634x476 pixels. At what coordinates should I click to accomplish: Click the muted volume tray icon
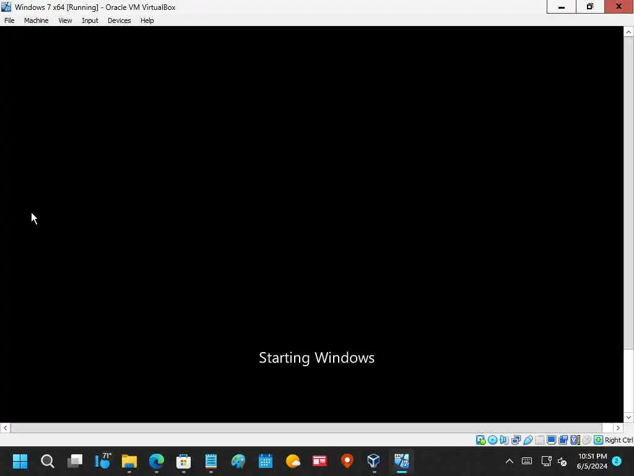click(562, 461)
